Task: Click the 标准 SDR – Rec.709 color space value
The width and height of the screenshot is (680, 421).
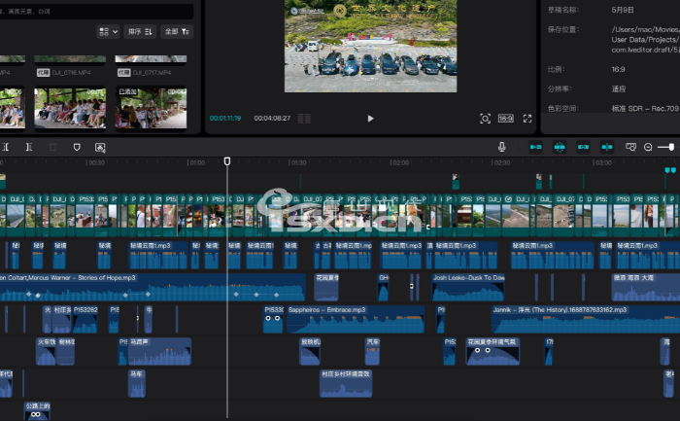Action: 645,109
